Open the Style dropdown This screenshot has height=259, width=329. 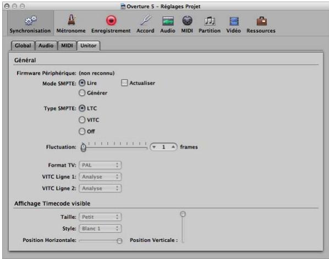coord(100,228)
